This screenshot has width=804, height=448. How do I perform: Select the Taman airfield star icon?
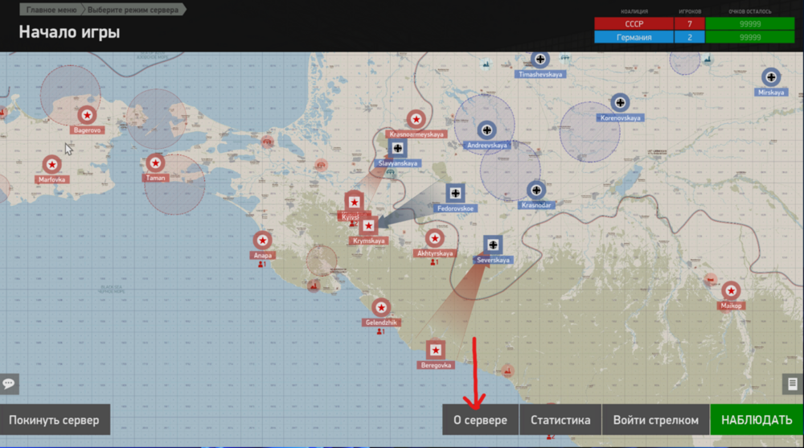coord(155,163)
